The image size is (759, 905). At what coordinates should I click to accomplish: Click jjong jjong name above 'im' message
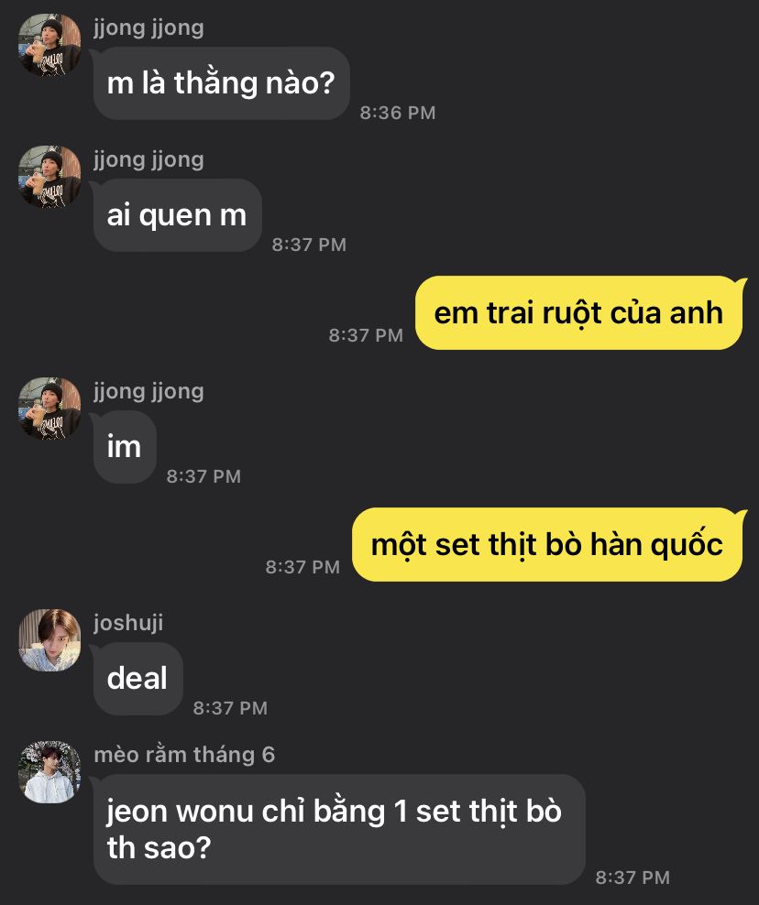(x=148, y=392)
